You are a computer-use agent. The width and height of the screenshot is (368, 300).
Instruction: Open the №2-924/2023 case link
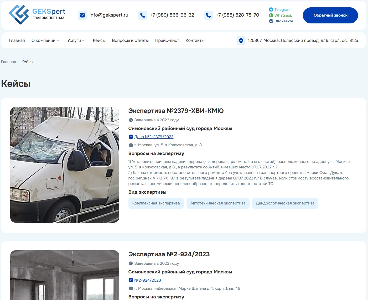147,280
